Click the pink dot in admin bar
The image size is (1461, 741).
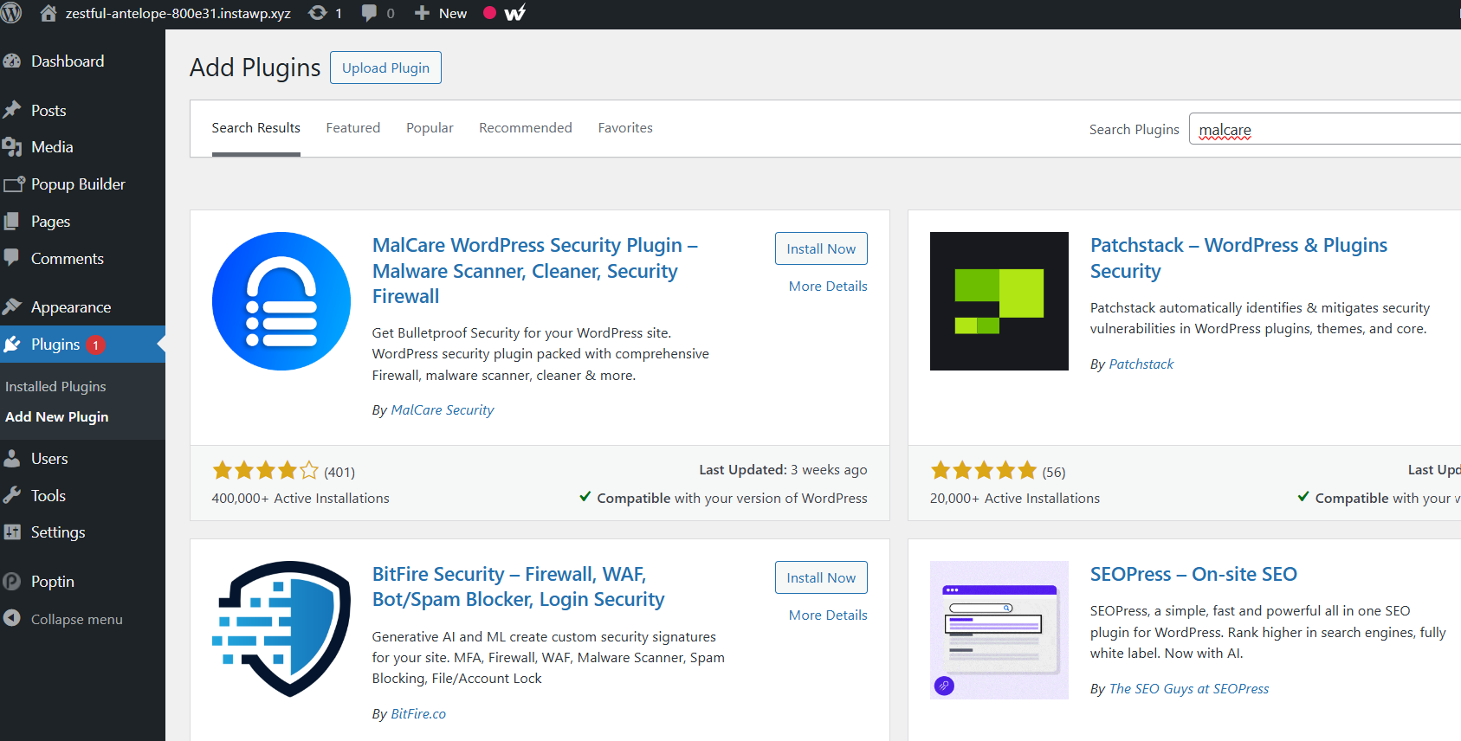[489, 13]
